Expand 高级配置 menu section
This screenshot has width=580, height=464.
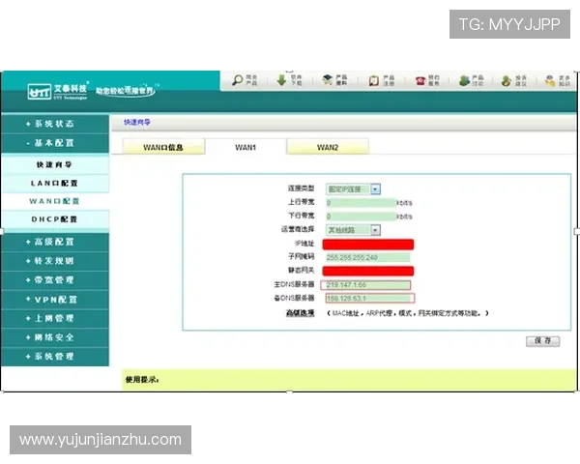click(55, 242)
